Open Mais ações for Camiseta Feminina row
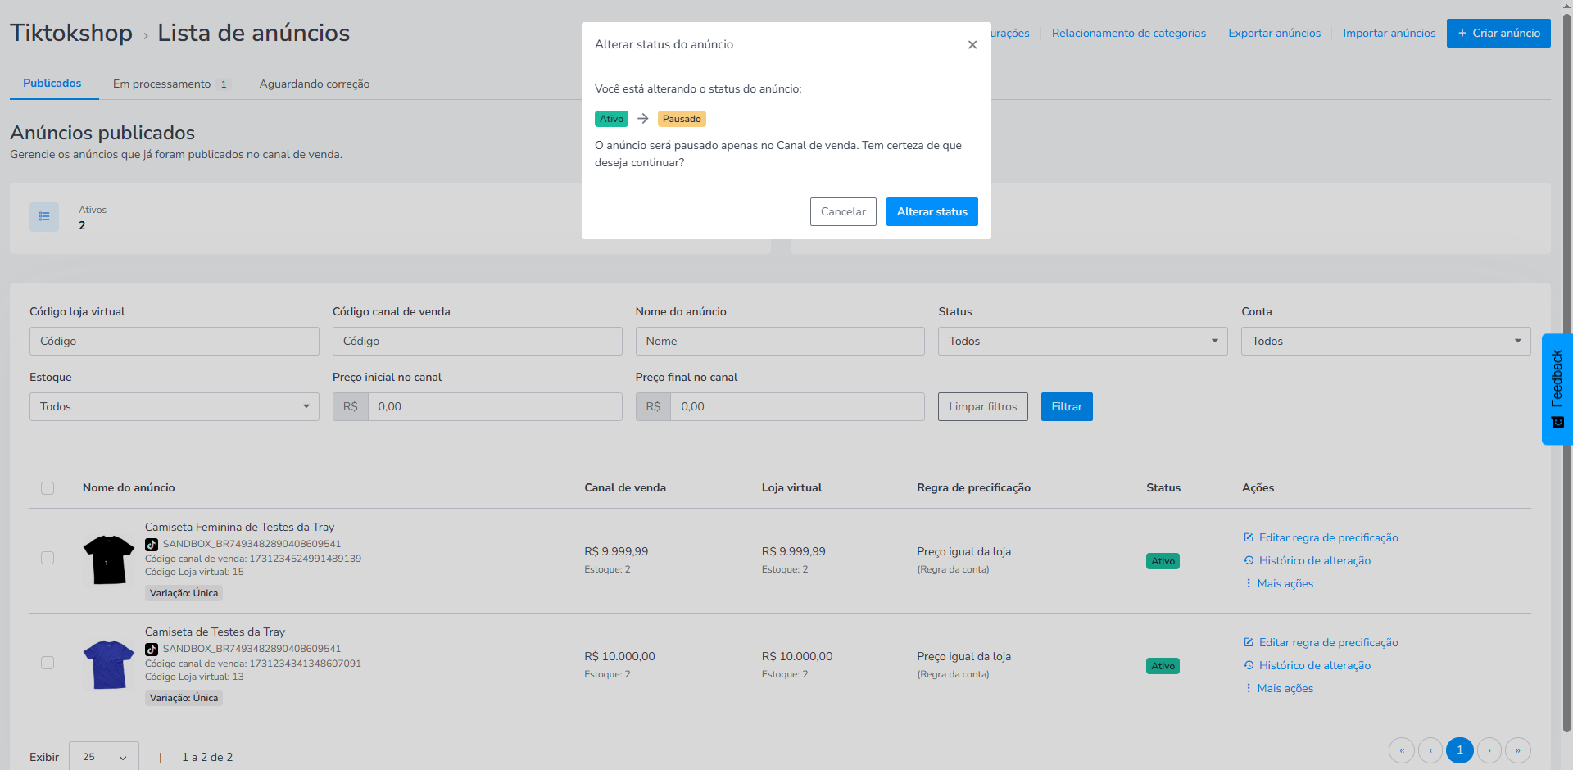 [x=1279, y=583]
